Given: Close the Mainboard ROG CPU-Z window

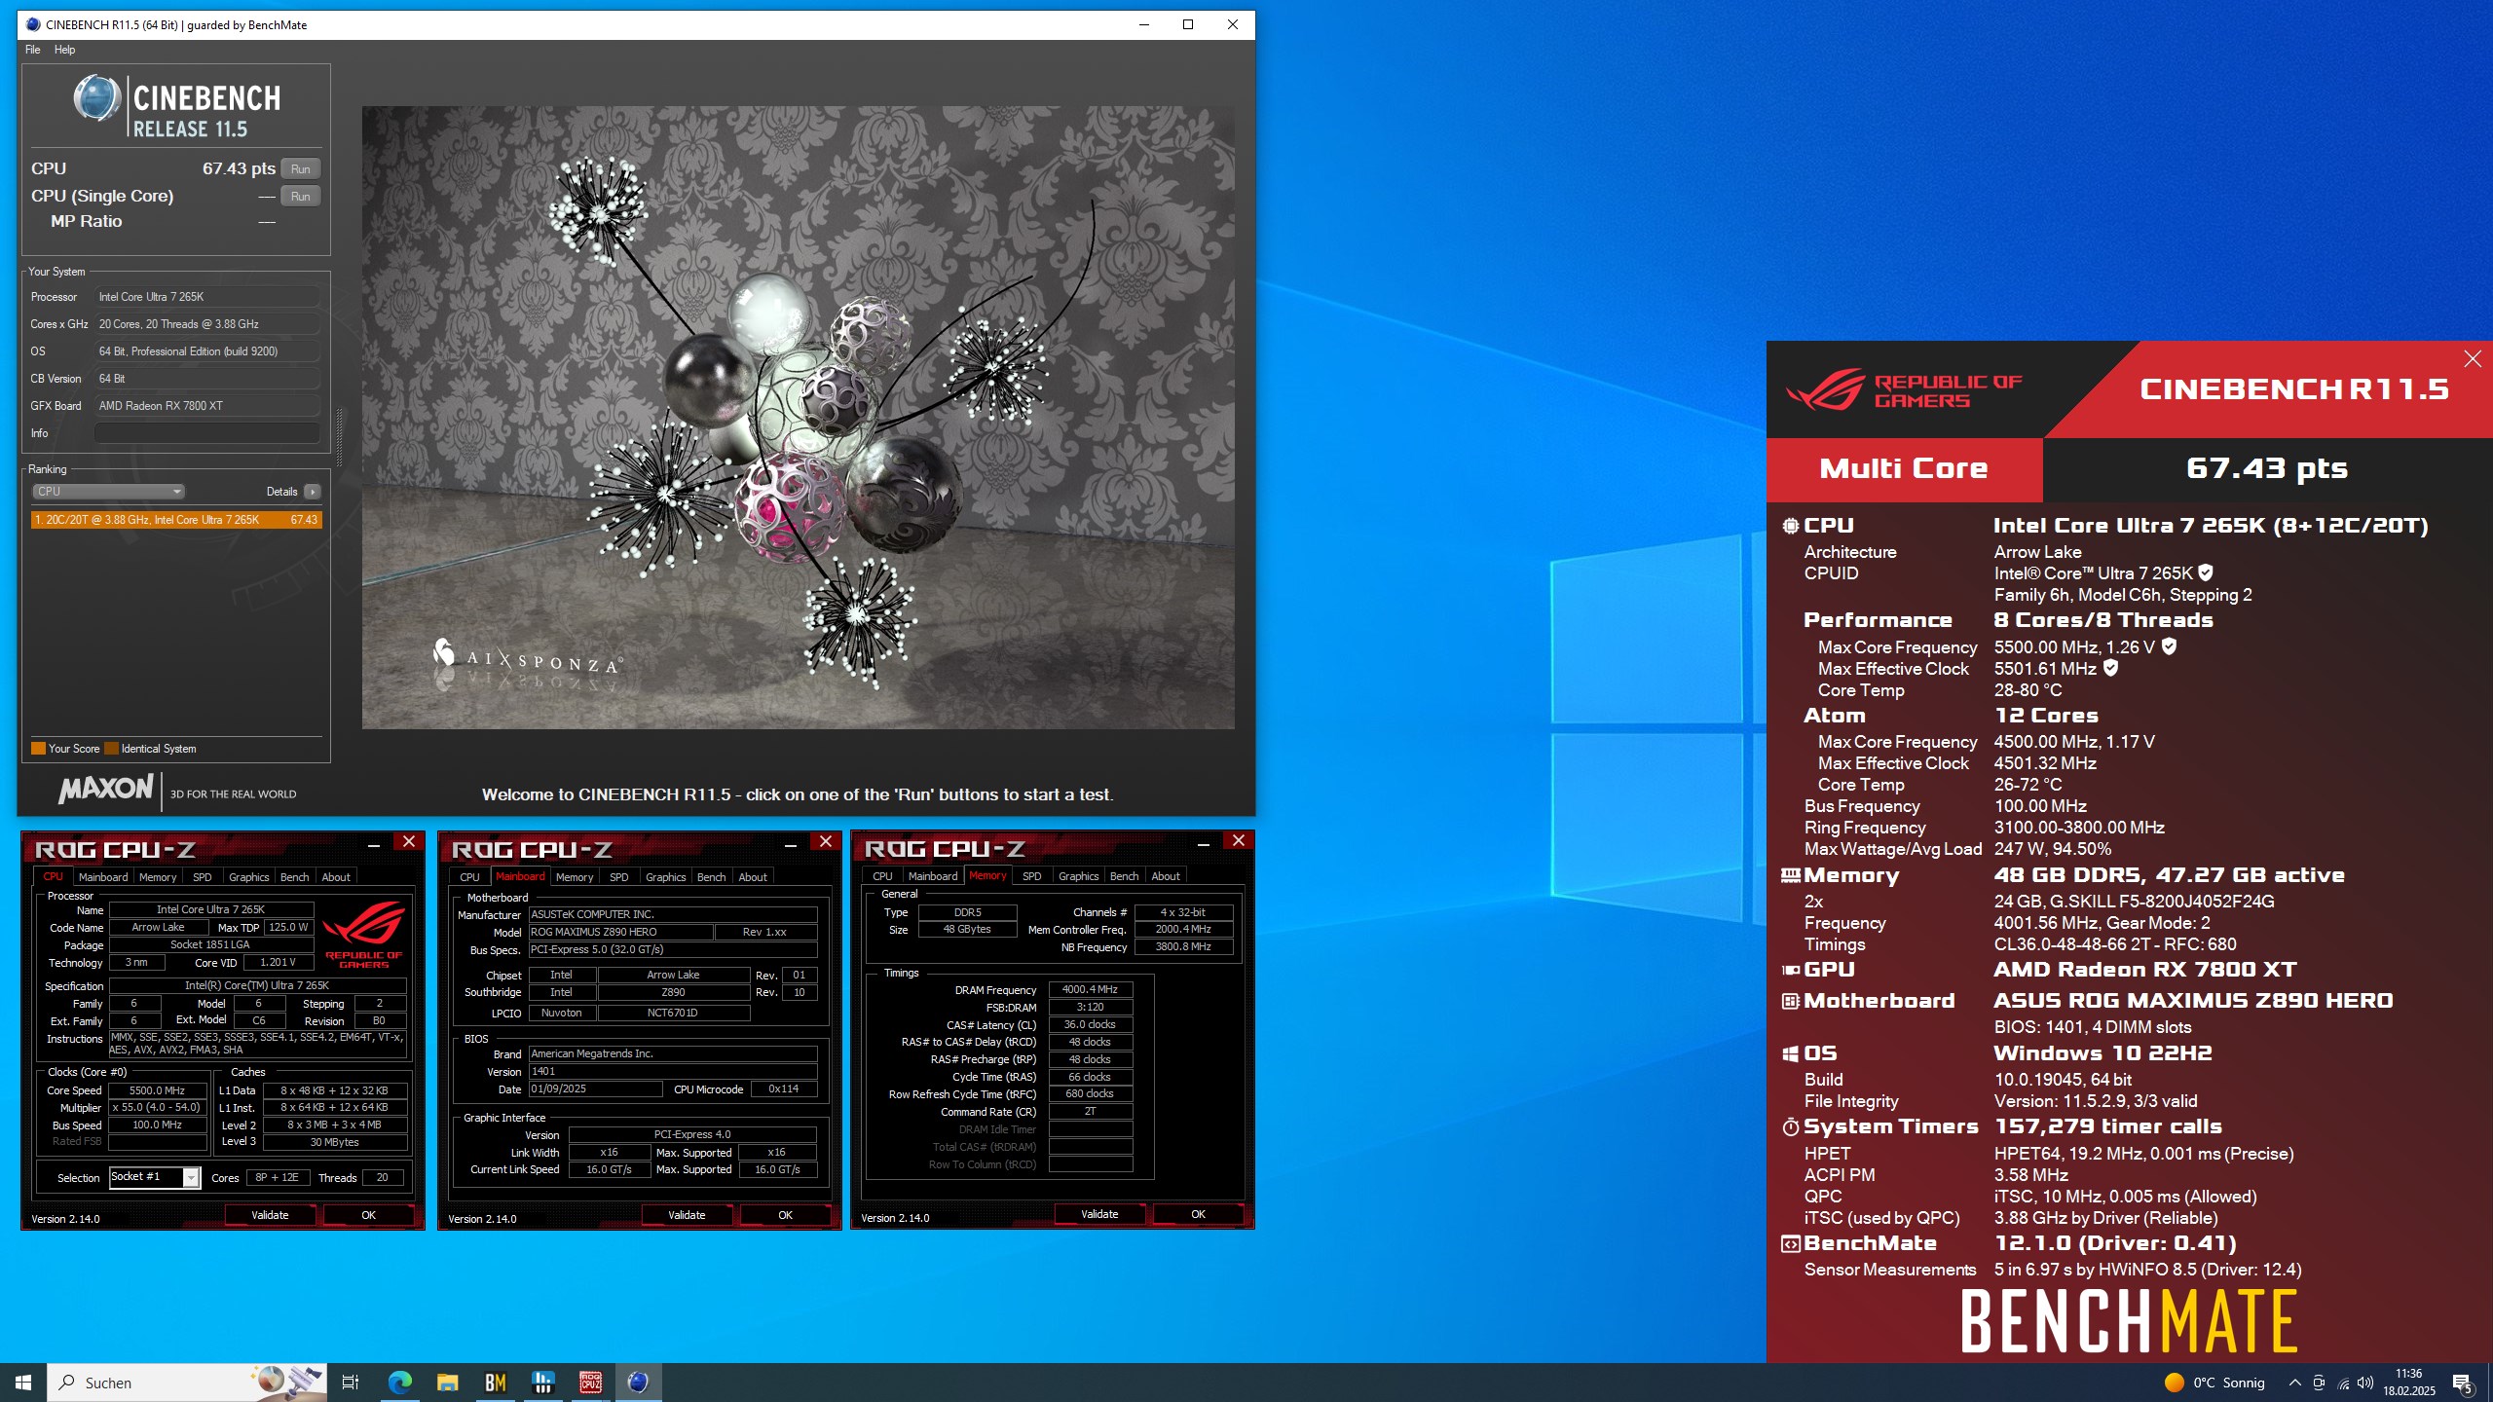Looking at the screenshot, I should tap(825, 841).
